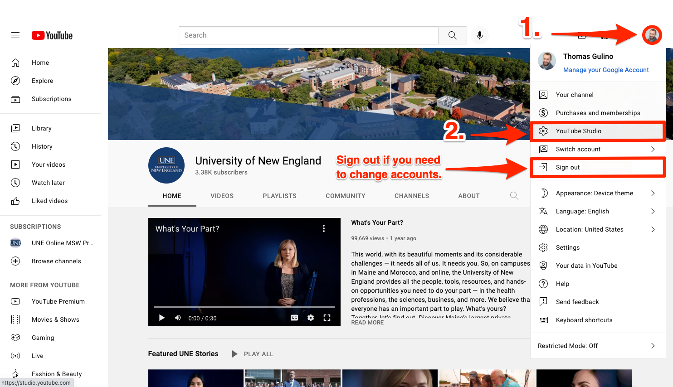
Task: Click the channel banner image
Action: pyautogui.click(x=319, y=94)
